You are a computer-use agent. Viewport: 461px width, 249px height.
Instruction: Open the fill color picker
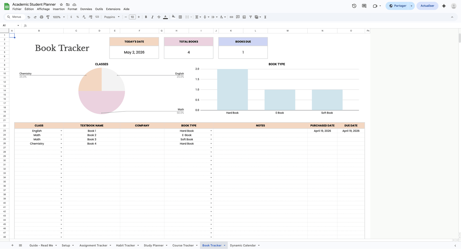pyautogui.click(x=173, y=17)
